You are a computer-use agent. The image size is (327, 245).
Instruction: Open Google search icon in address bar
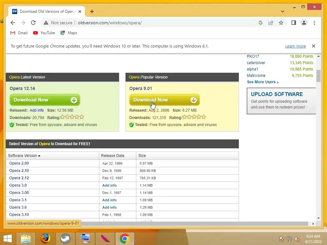tap(261, 23)
